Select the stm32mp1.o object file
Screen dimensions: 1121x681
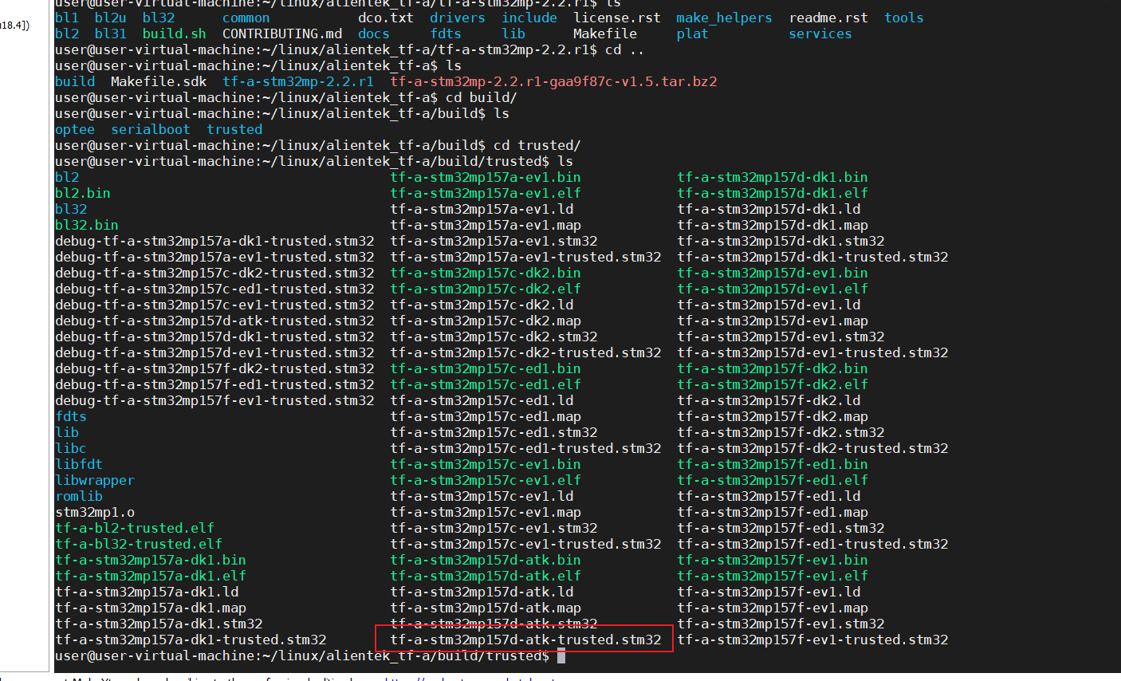coord(95,512)
